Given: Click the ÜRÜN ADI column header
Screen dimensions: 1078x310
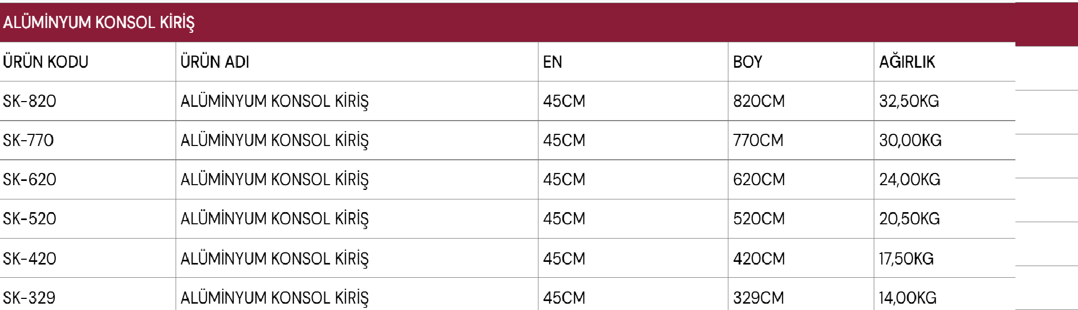Looking at the screenshot, I should point(215,62).
